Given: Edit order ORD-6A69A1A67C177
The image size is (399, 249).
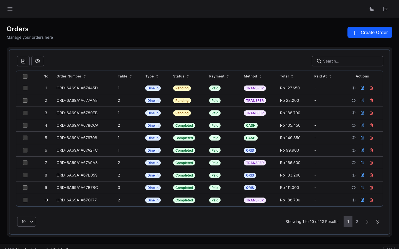Looking at the screenshot, I should pos(362,200).
